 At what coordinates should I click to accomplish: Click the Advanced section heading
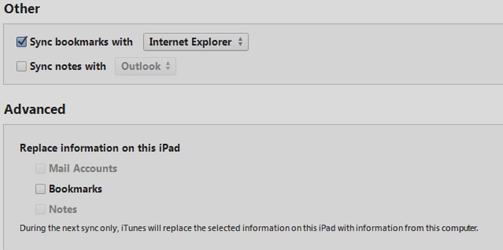click(35, 110)
